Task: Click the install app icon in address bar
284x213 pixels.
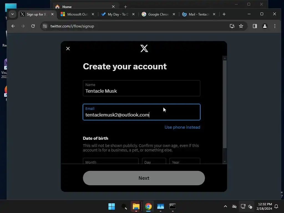Action: 232,26
